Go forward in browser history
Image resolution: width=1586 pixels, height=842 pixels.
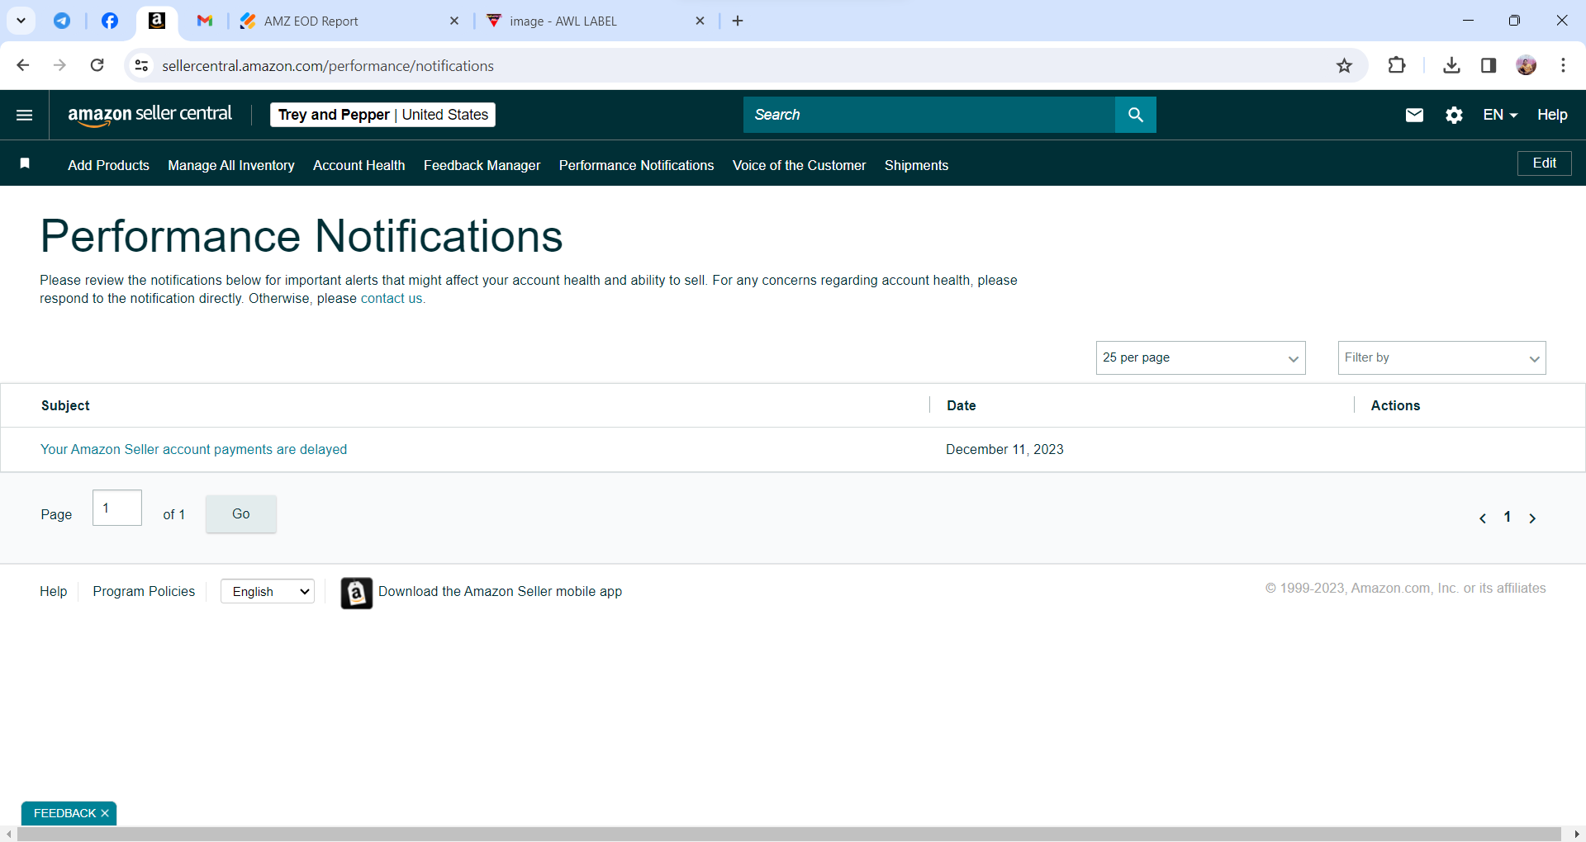click(59, 65)
